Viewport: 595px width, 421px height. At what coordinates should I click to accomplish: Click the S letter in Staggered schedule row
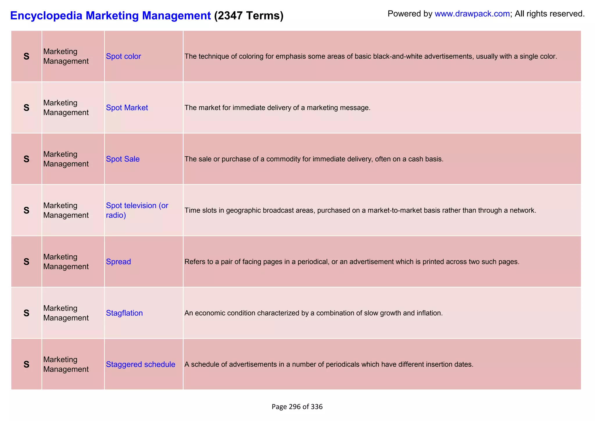[x=26, y=364]
